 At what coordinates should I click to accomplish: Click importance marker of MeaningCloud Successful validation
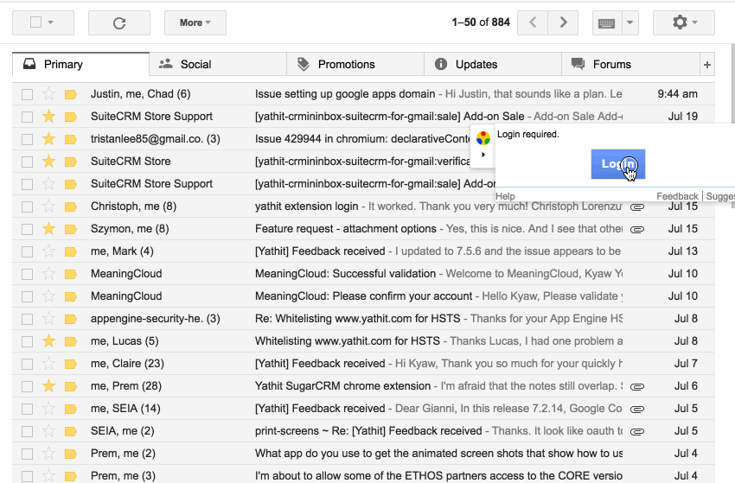(71, 274)
